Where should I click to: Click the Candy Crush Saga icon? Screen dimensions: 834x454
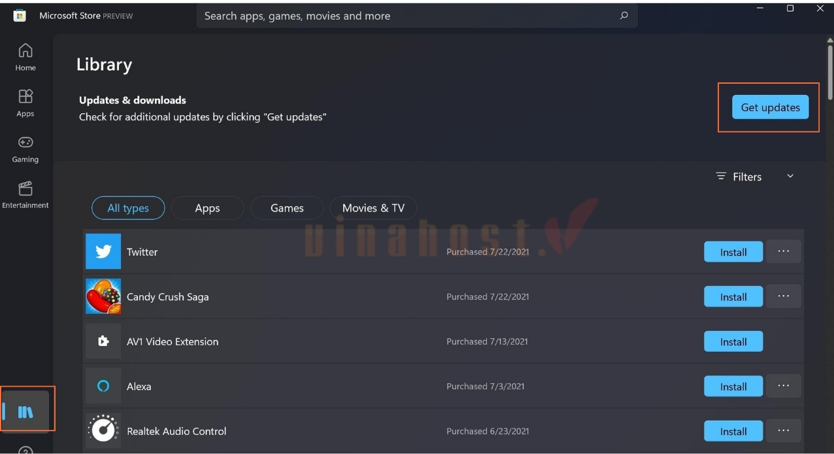tap(103, 296)
